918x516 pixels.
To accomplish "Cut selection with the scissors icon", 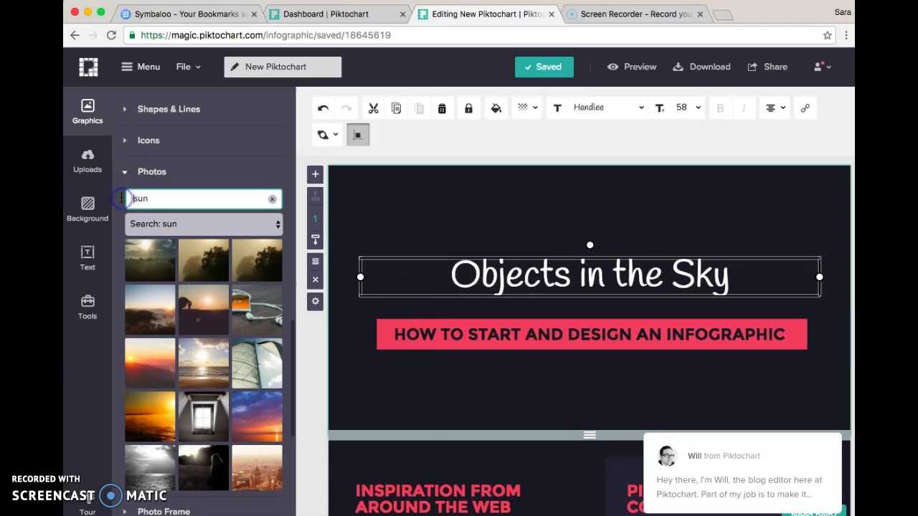I will point(373,108).
